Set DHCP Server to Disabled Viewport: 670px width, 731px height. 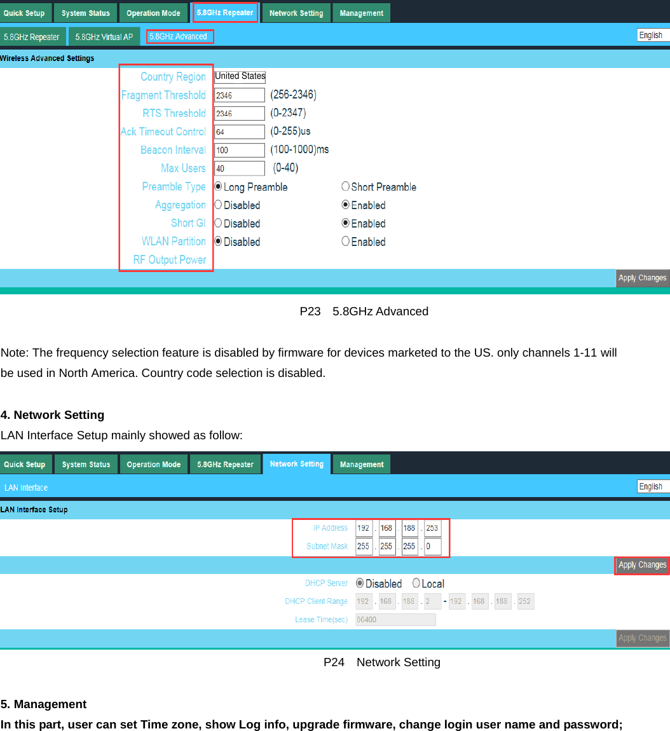pyautogui.click(x=360, y=583)
